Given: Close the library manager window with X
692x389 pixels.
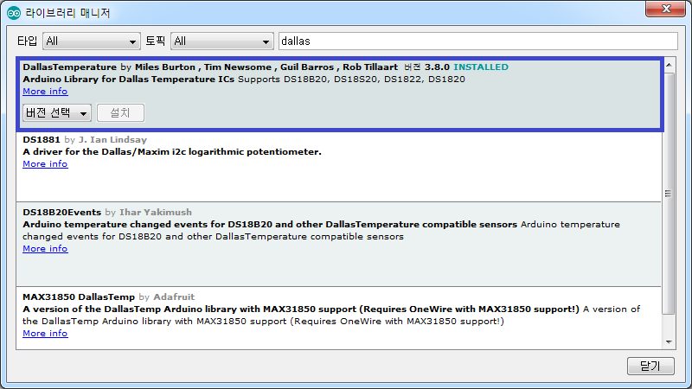Looking at the screenshot, I should tap(665, 11).
